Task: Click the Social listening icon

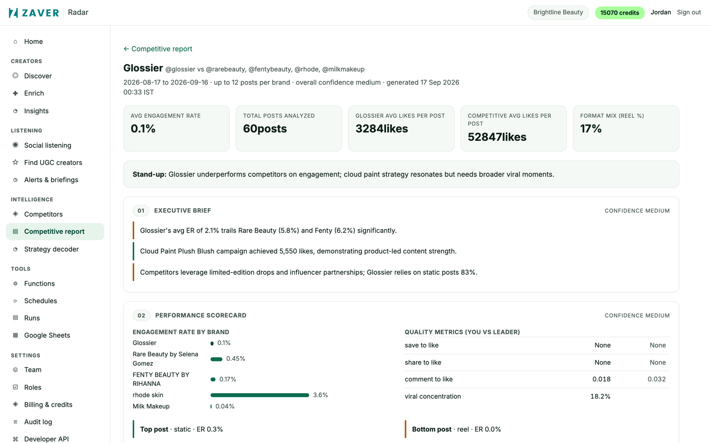Action: [16, 145]
